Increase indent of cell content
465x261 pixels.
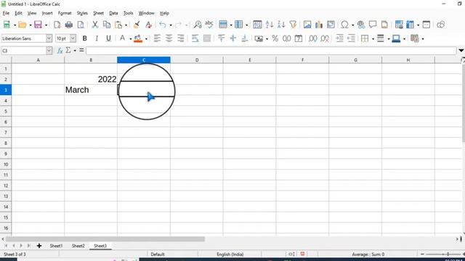click(x=339, y=38)
